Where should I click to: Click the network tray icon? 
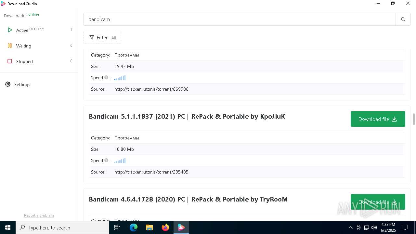pos(366,227)
